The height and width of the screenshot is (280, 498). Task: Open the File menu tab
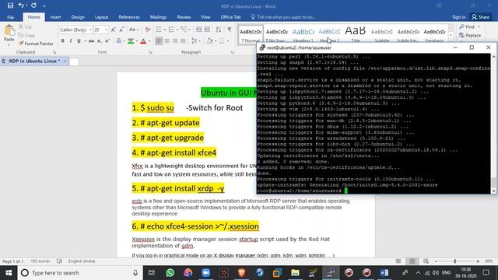10,17
